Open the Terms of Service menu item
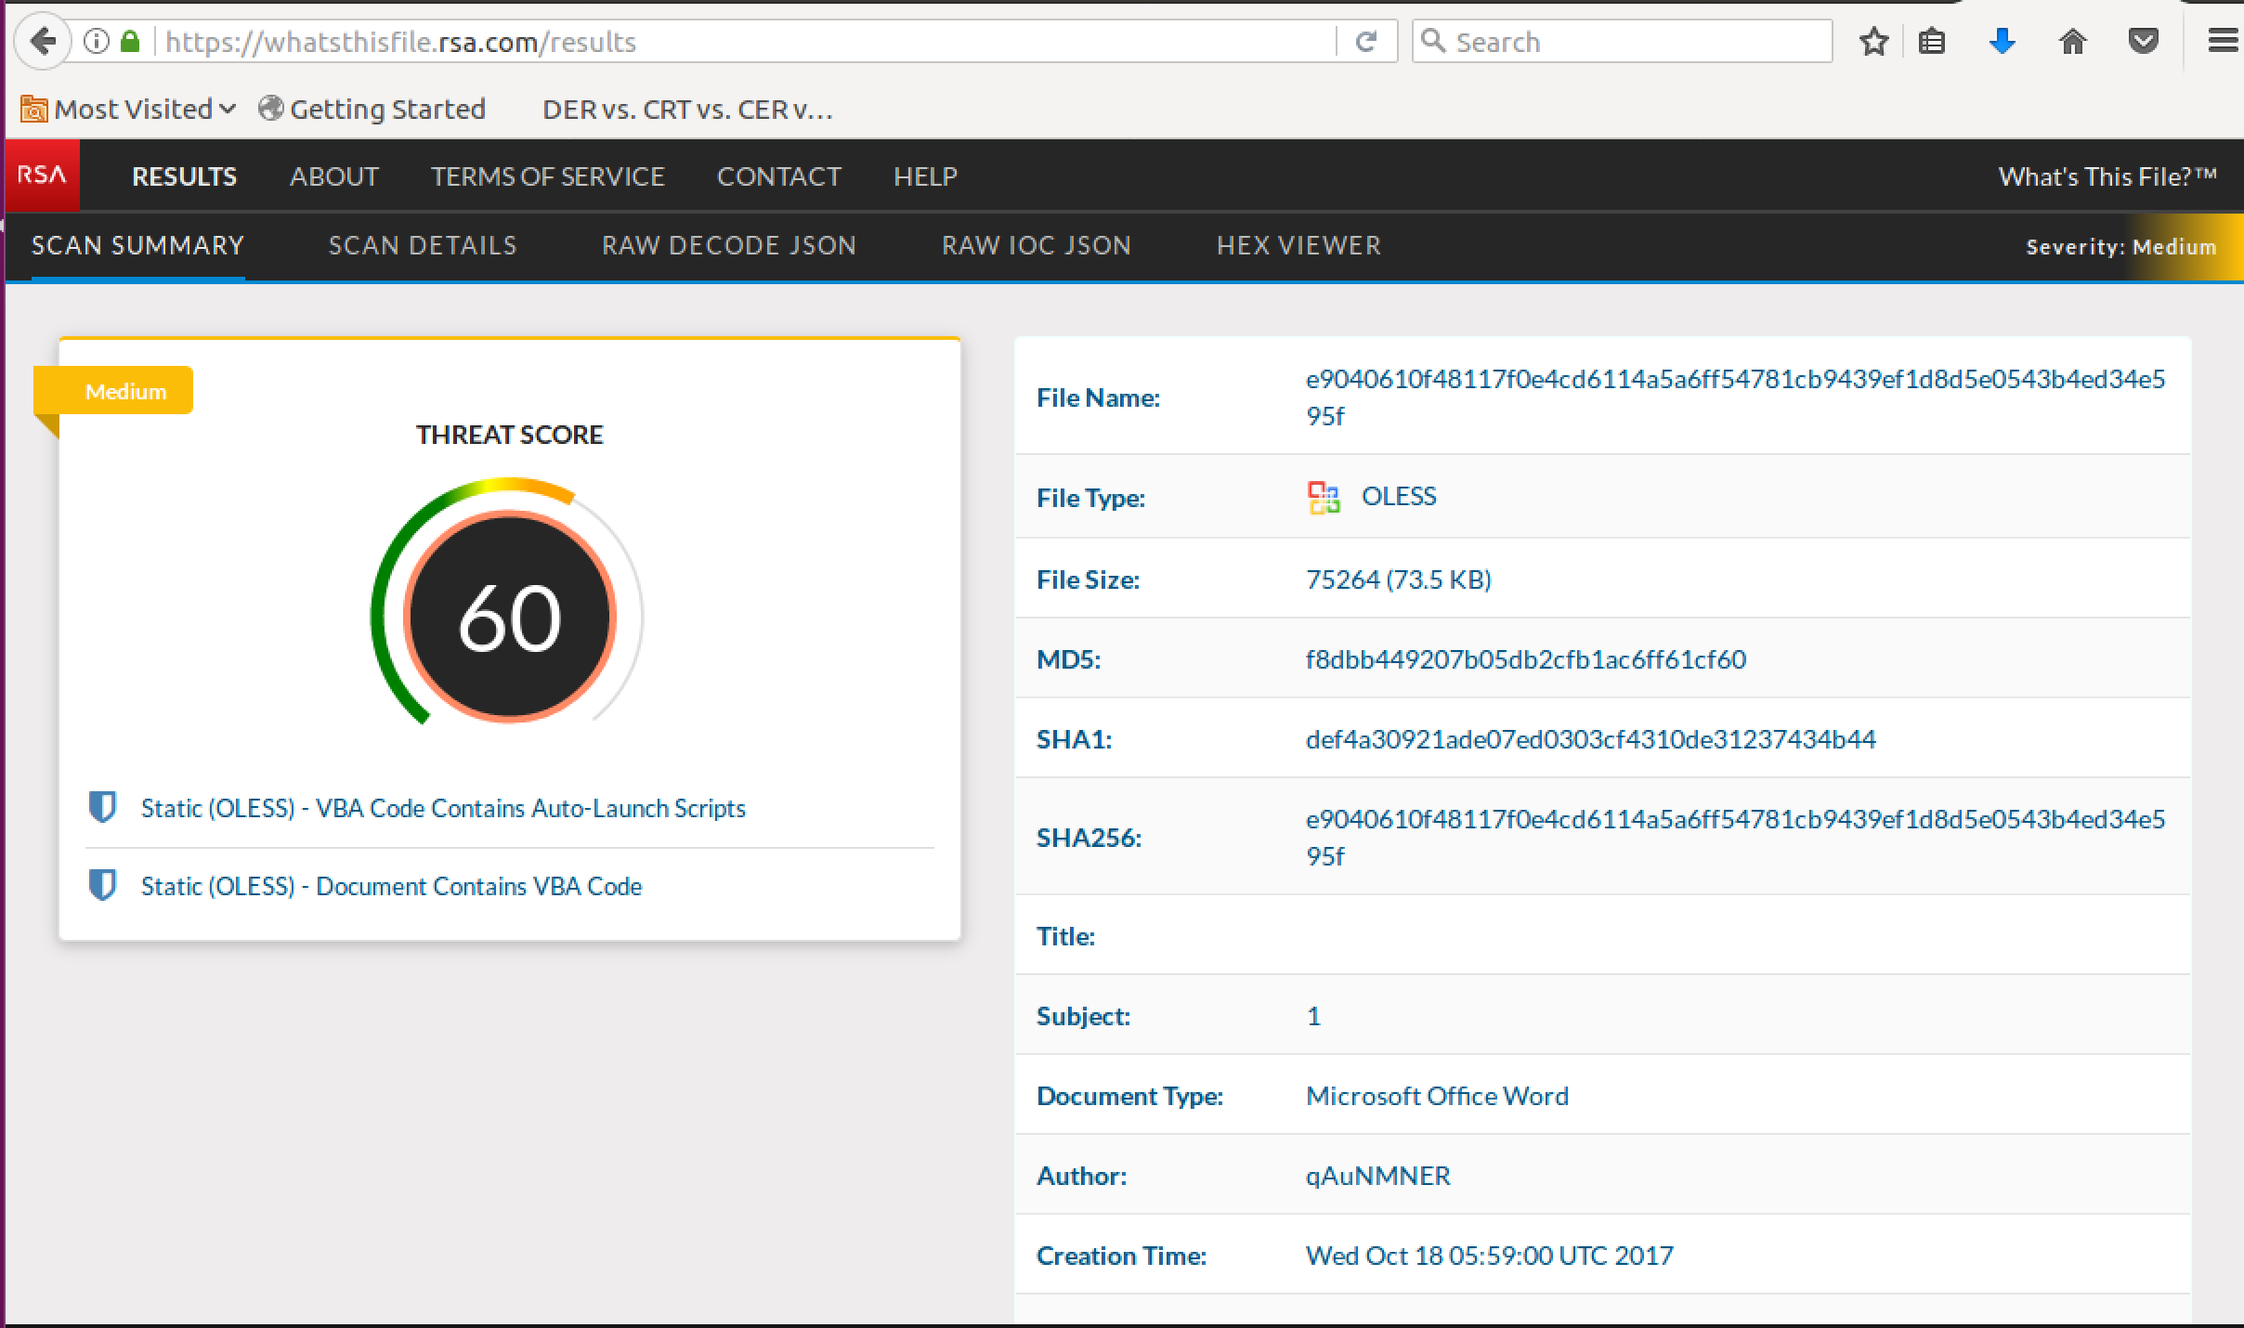Viewport: 2244px width, 1328px height. pos(547,176)
